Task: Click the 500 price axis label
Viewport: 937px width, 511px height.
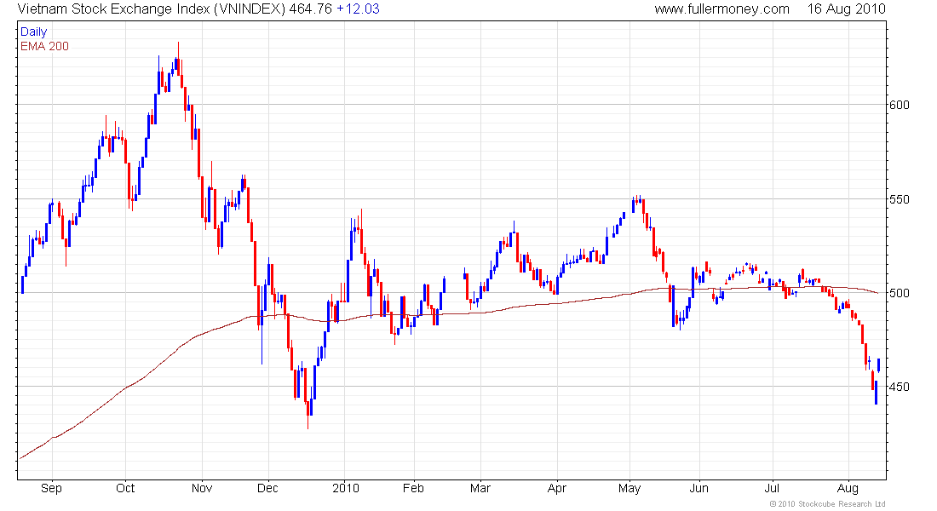Action: [x=900, y=293]
